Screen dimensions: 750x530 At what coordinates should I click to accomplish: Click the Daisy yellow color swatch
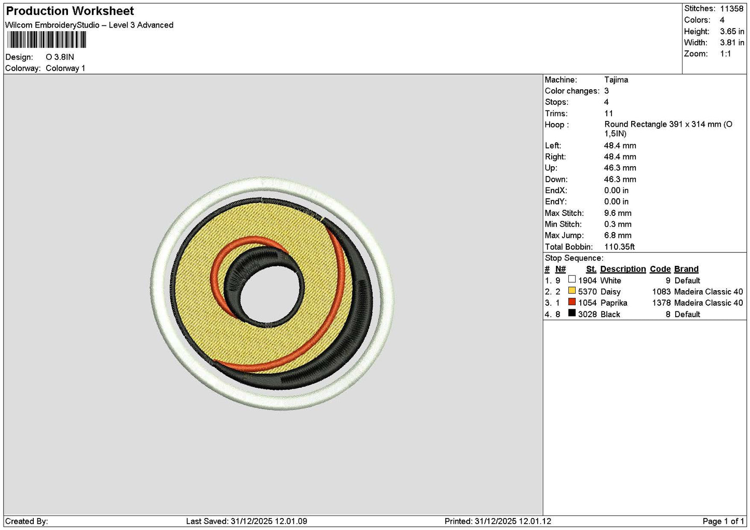click(x=571, y=291)
